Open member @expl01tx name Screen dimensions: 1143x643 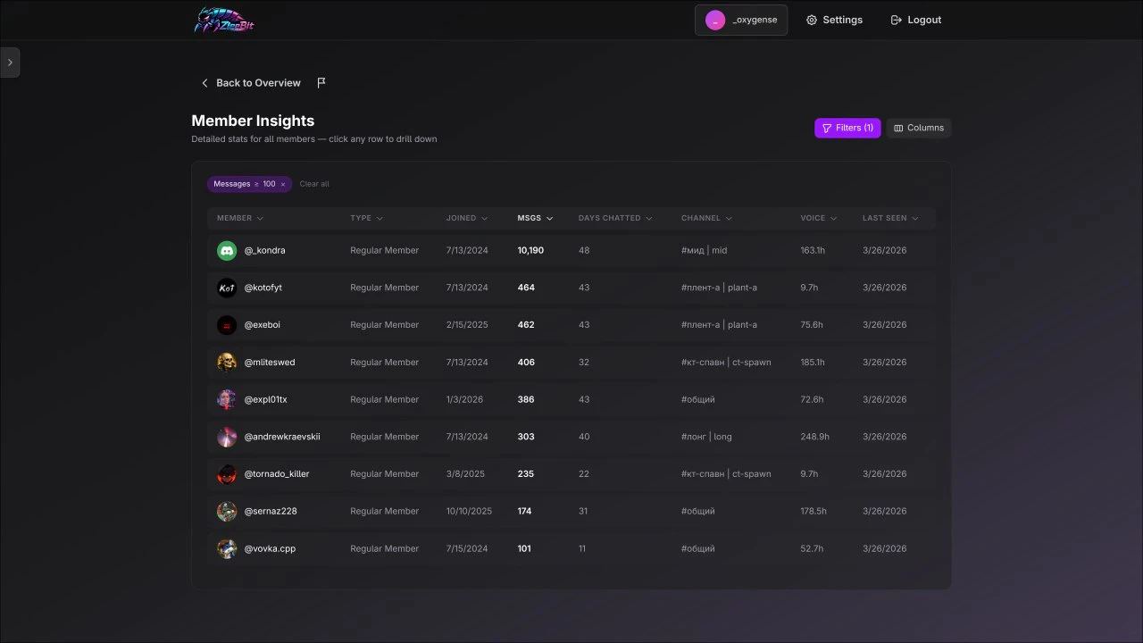click(266, 399)
